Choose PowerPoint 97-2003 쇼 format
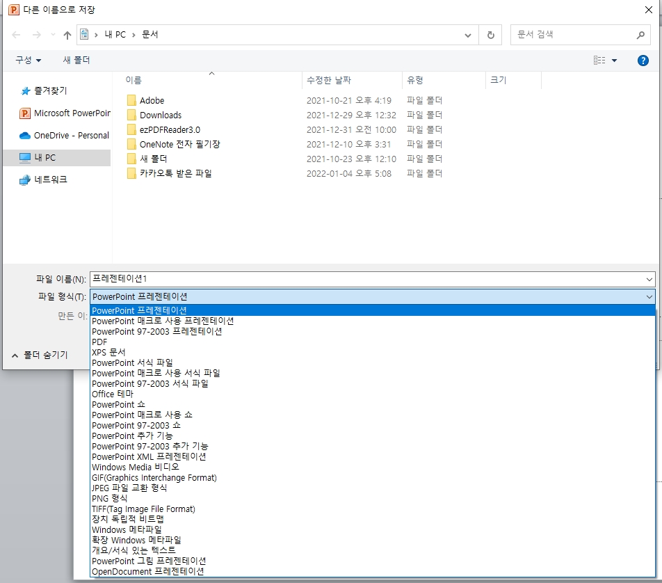 (373, 425)
